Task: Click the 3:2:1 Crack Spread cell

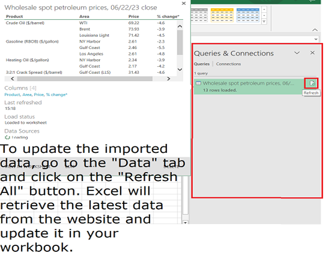Action: pos(34,72)
